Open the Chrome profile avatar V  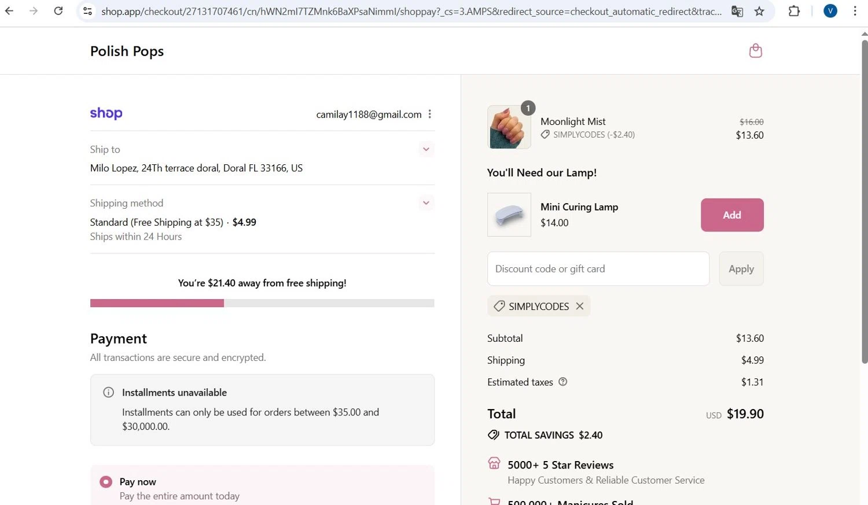830,11
